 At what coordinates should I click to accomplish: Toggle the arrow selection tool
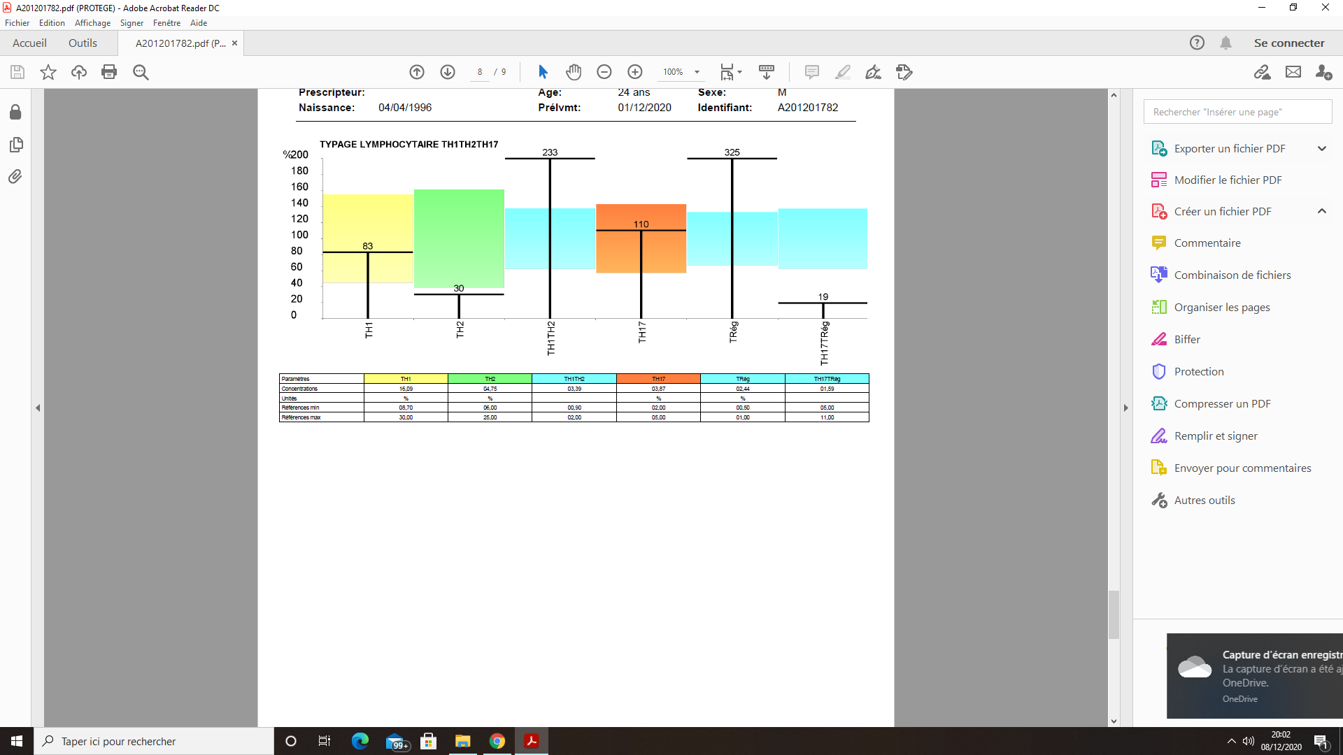pos(543,72)
